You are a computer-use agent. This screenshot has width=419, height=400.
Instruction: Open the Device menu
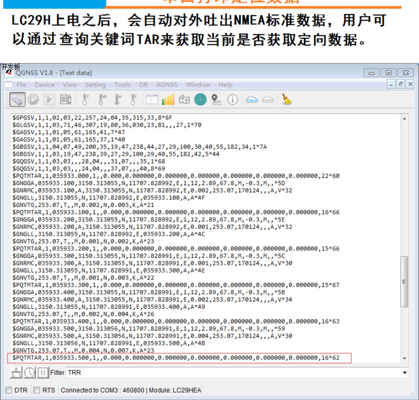(45, 85)
